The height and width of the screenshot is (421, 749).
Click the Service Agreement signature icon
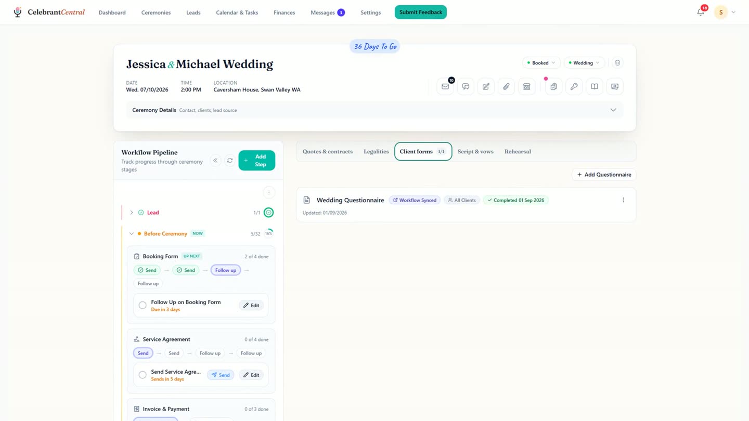tap(137, 339)
